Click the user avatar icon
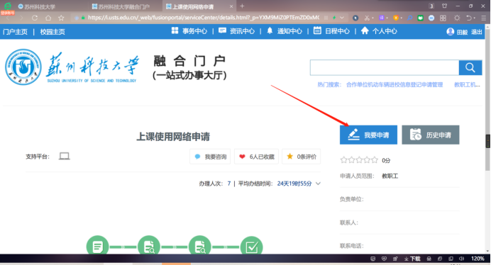The image size is (491, 265). 451,32
